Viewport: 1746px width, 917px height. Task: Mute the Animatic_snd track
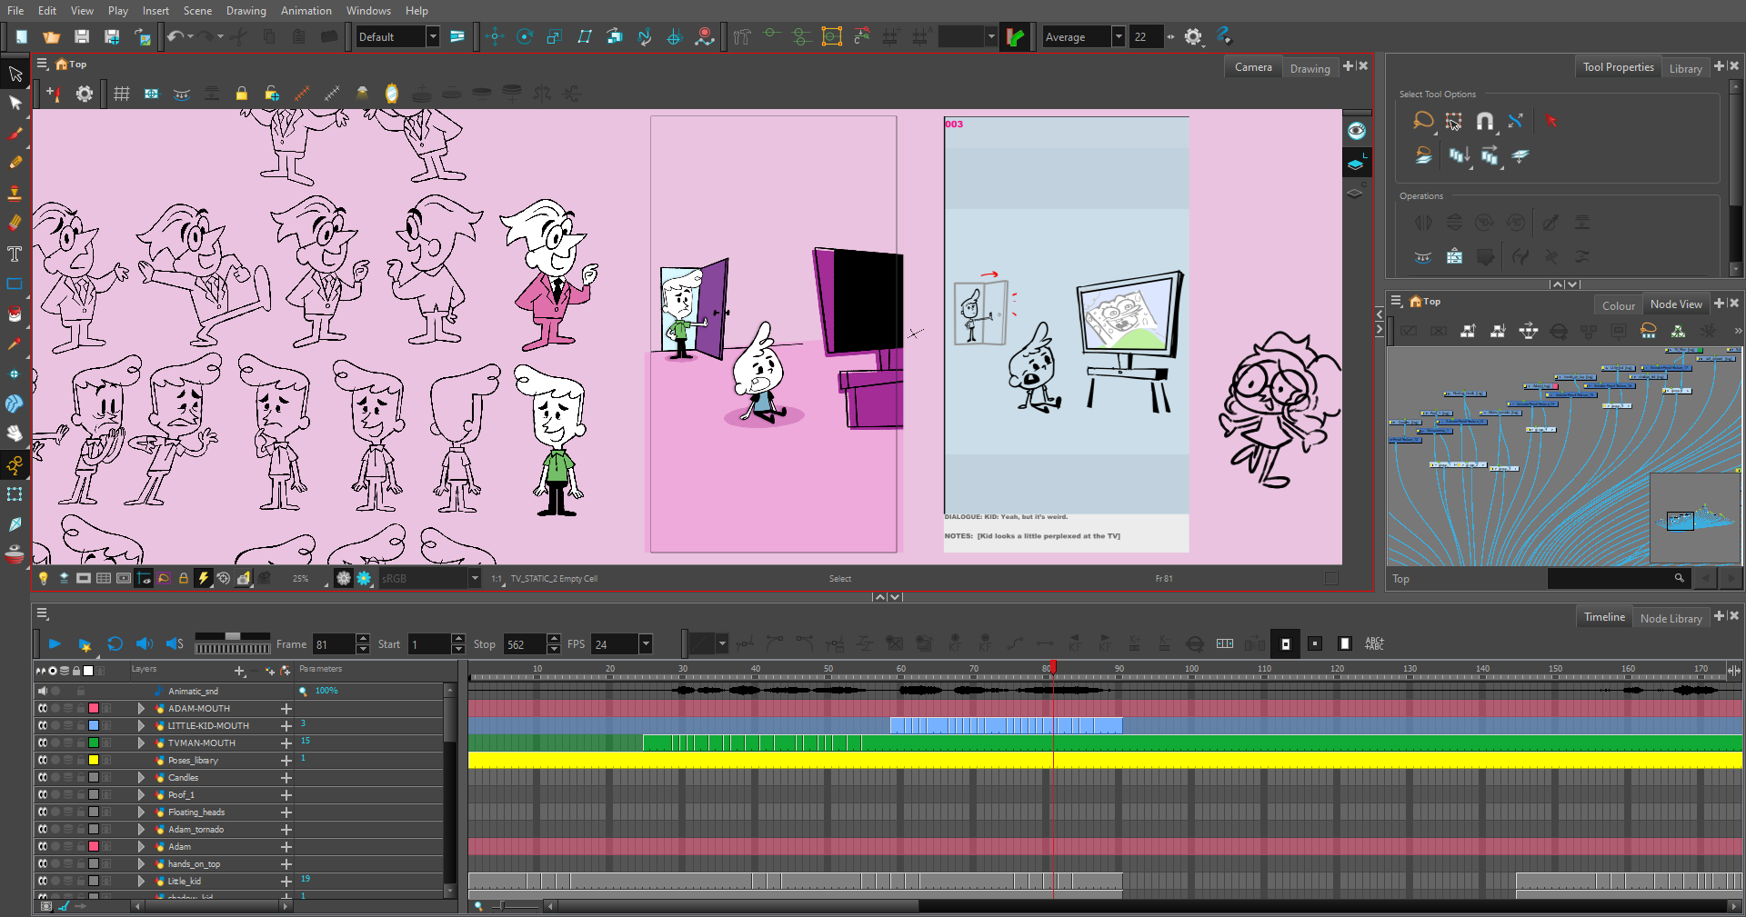pyautogui.click(x=43, y=691)
